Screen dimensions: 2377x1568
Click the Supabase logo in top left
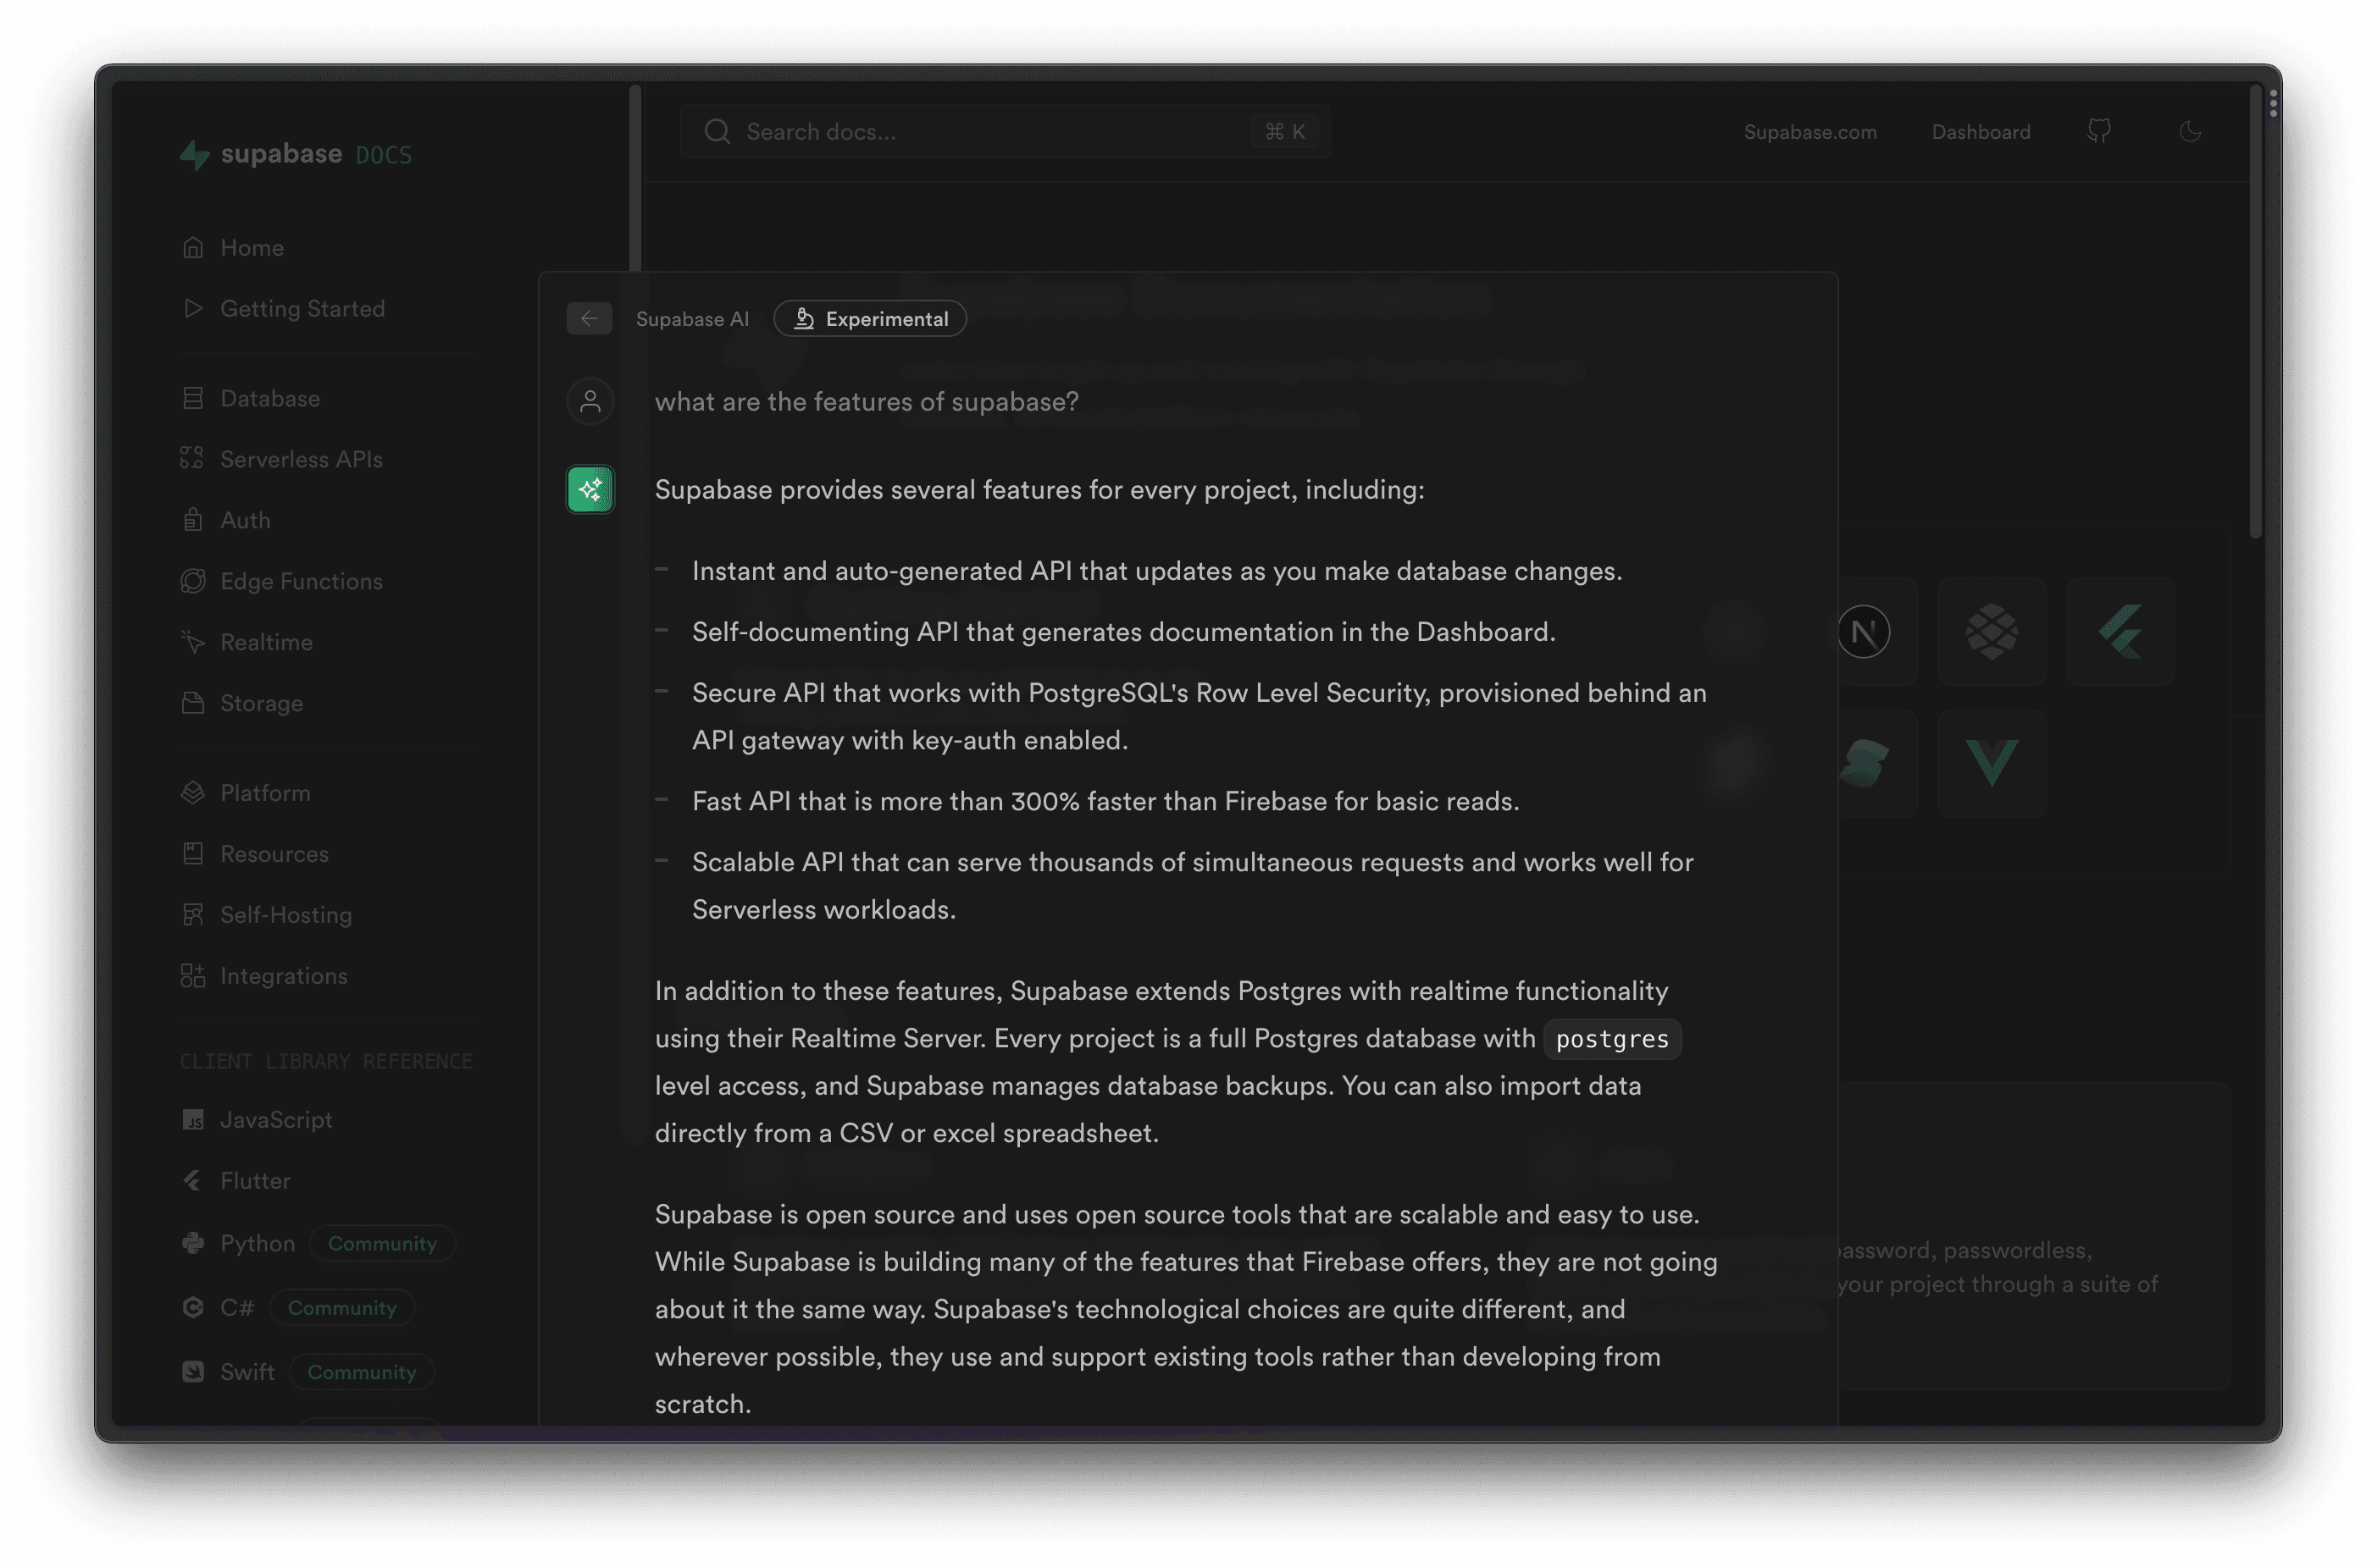[x=193, y=154]
